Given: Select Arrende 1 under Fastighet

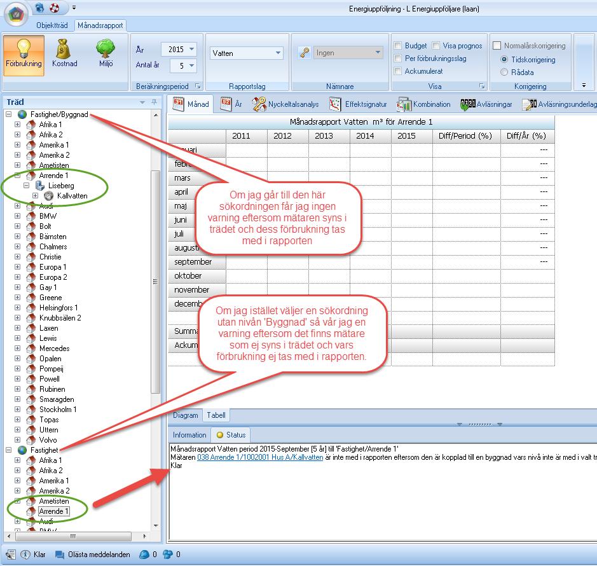Looking at the screenshot, I should click(53, 511).
